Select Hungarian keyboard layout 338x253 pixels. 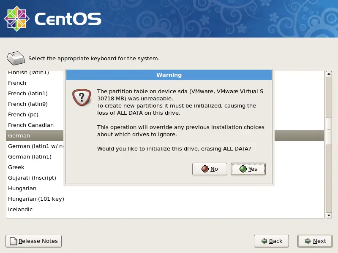(165, 188)
